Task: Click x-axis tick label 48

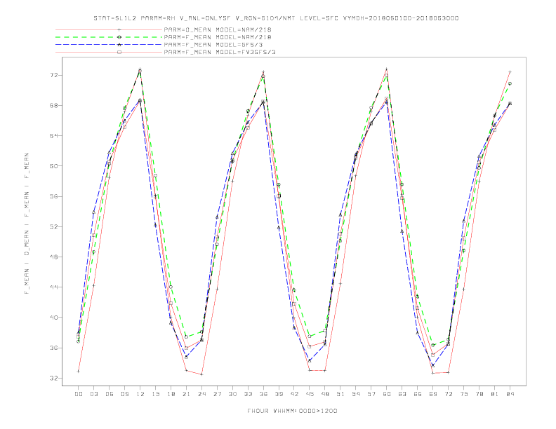Action: point(325,394)
